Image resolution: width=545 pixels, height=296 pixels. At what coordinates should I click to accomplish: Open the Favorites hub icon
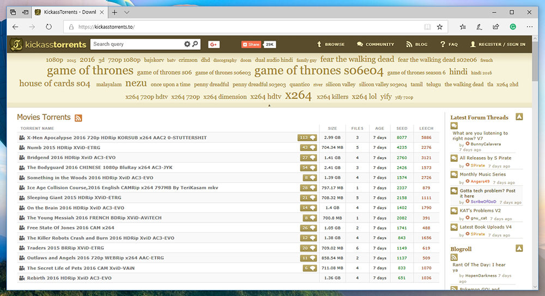click(x=463, y=27)
